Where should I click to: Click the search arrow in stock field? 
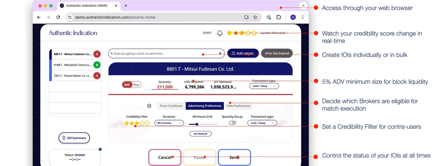click(x=220, y=53)
